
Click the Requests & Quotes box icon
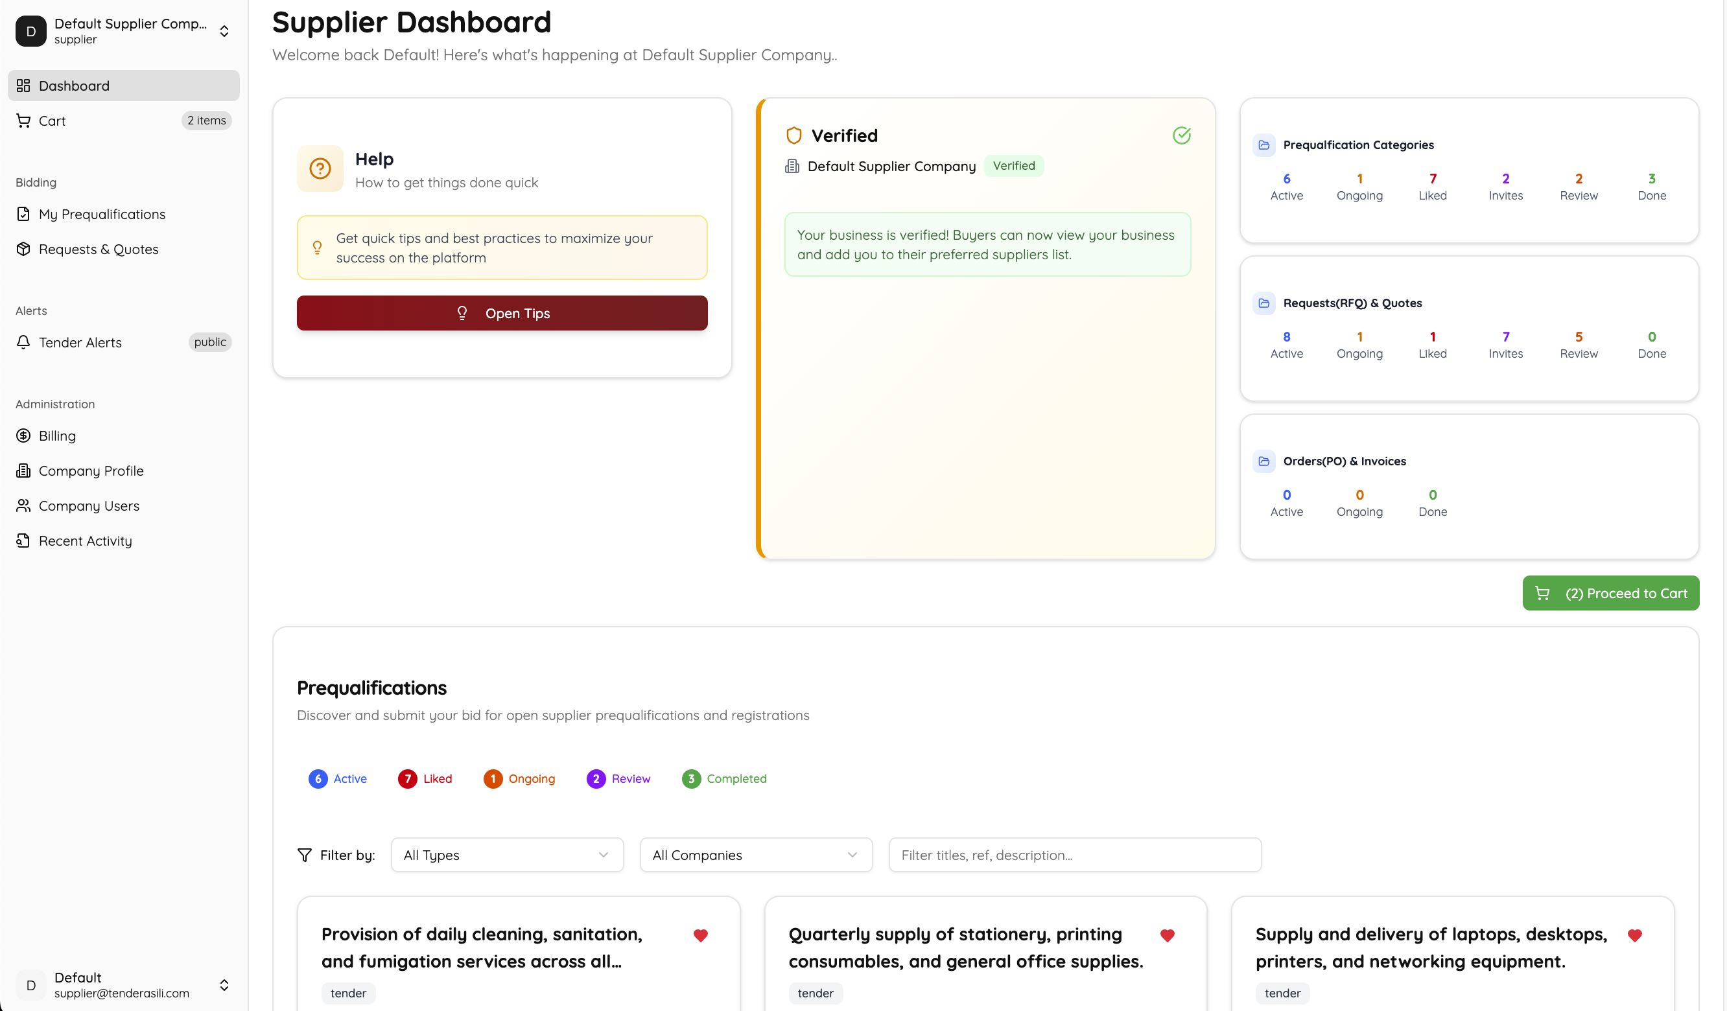click(x=23, y=249)
